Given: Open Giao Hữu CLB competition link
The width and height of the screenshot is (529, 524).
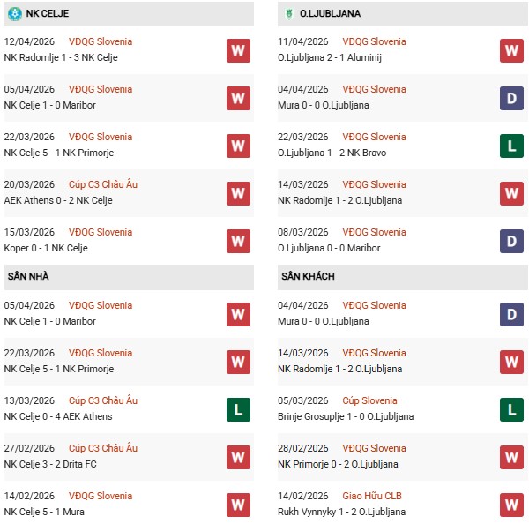Looking at the screenshot, I should tap(371, 496).
